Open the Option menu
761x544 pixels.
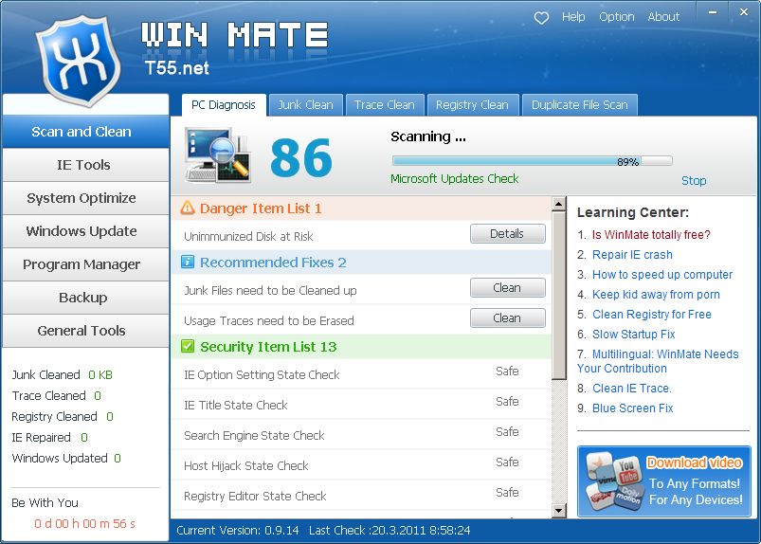616,17
